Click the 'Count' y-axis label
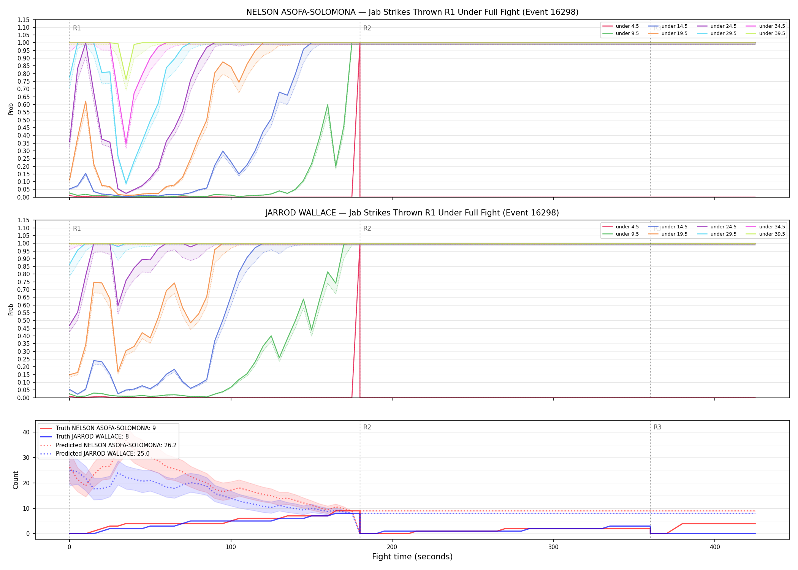798x570 pixels. coord(16,480)
